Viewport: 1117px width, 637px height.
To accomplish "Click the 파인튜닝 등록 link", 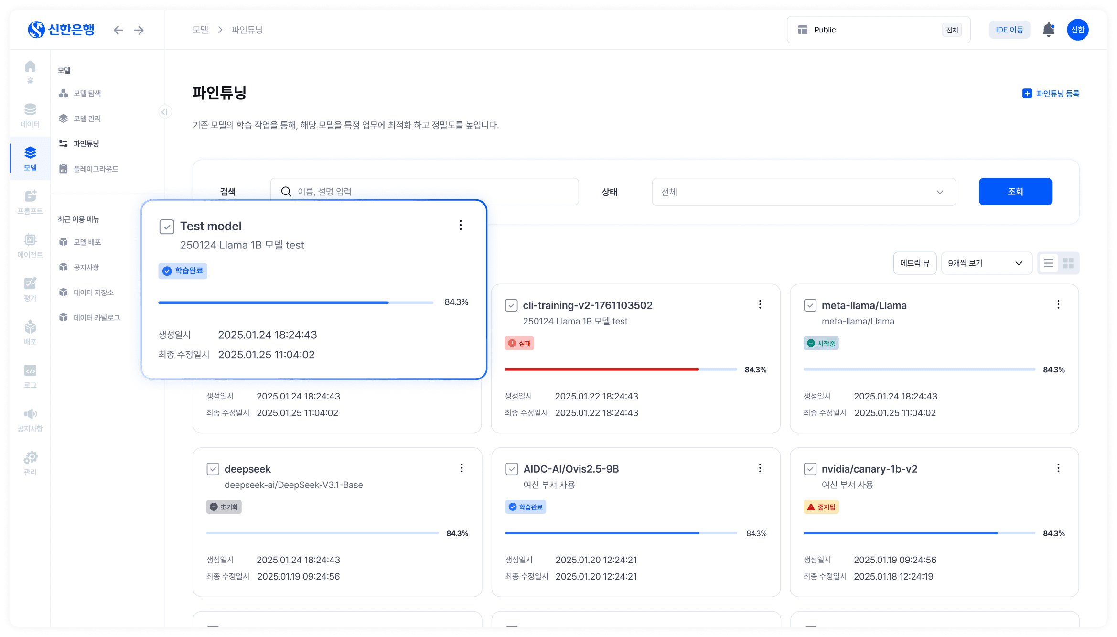I will pyautogui.click(x=1051, y=94).
